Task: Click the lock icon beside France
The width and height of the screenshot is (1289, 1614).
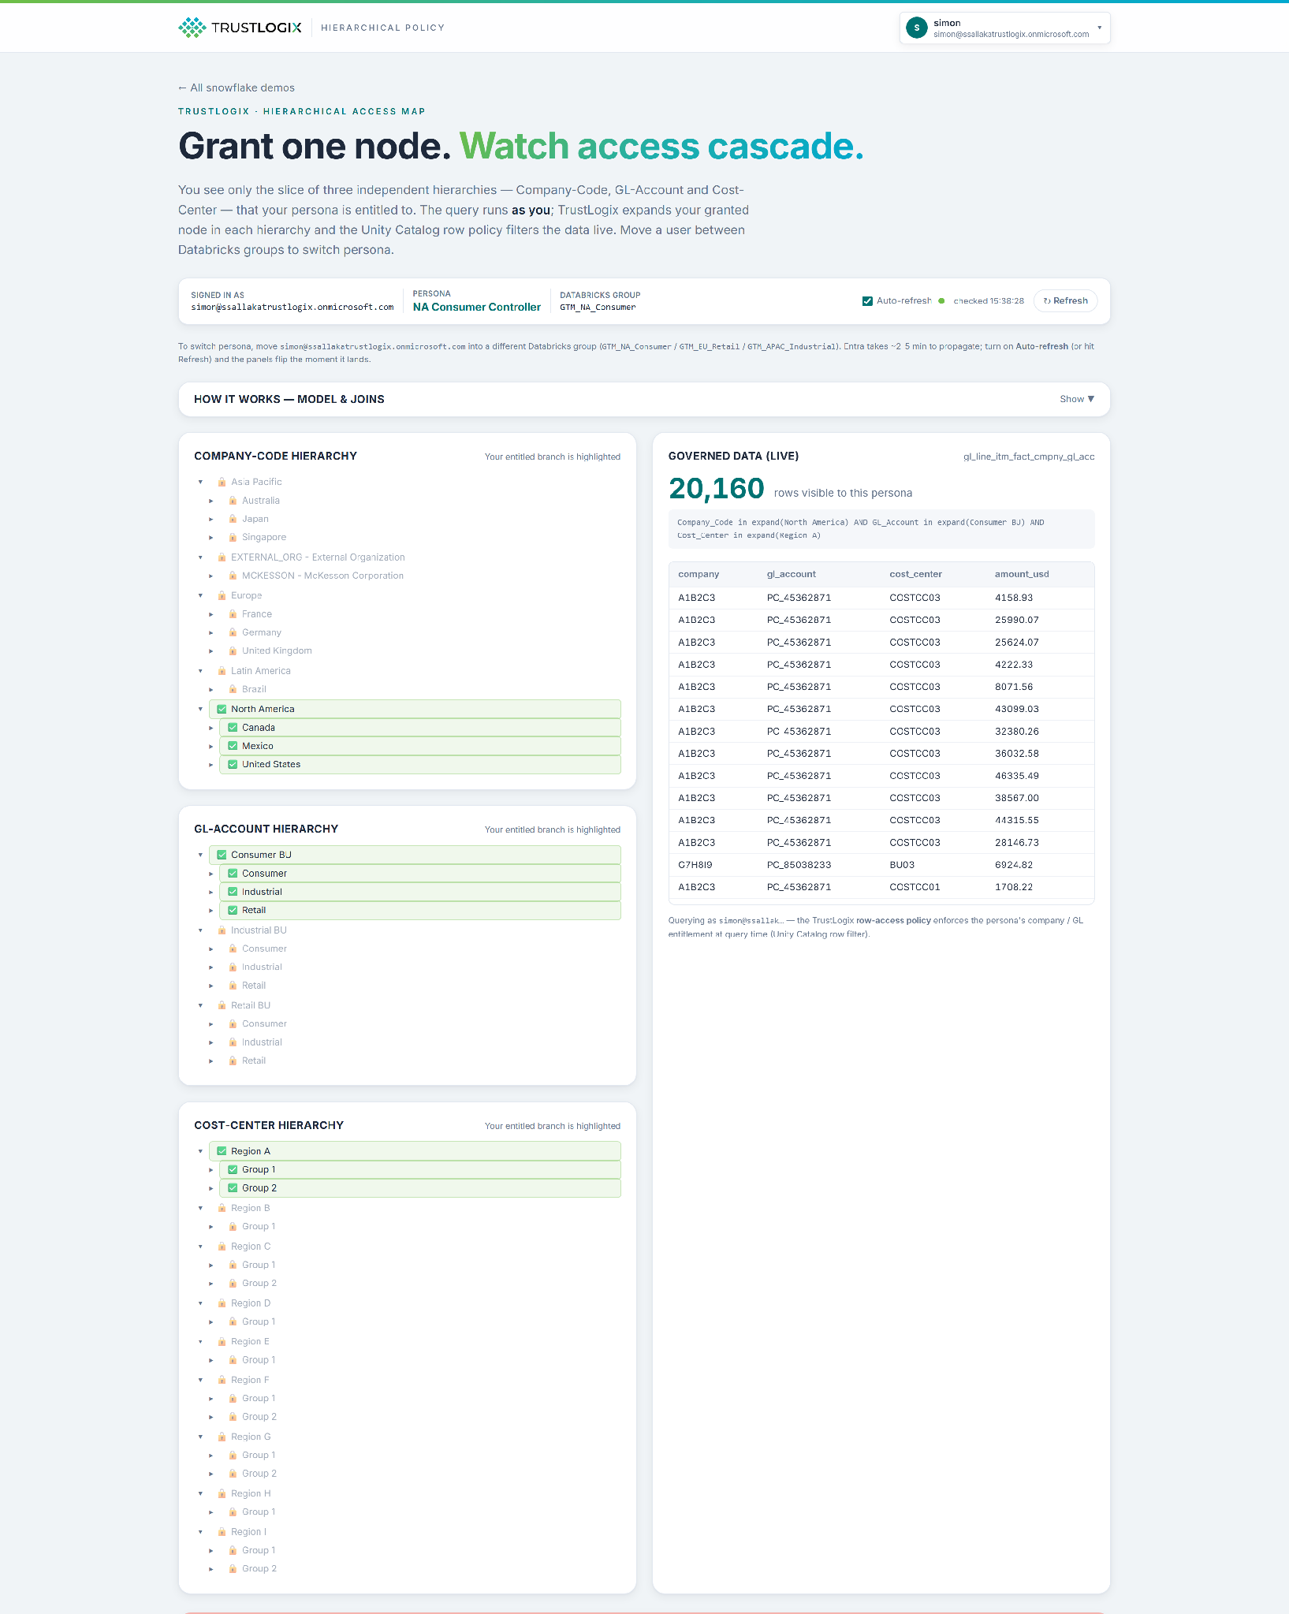Action: coord(233,614)
